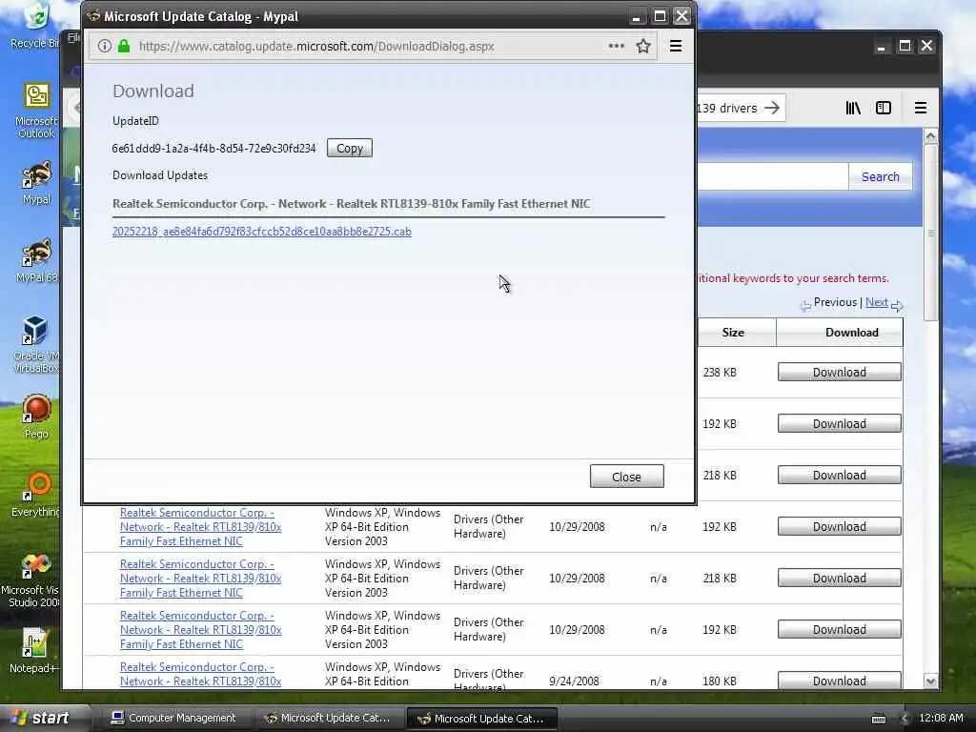Open Recycle Bin desktop icon
Screen dimensions: 976x732
pos(35,26)
